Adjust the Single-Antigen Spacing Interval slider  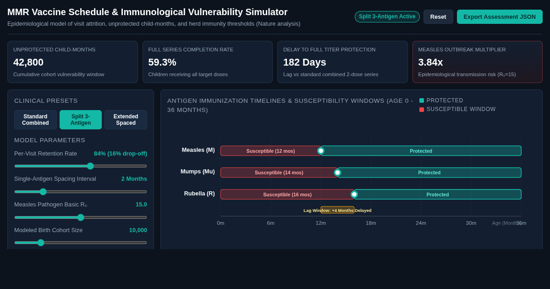(81, 192)
